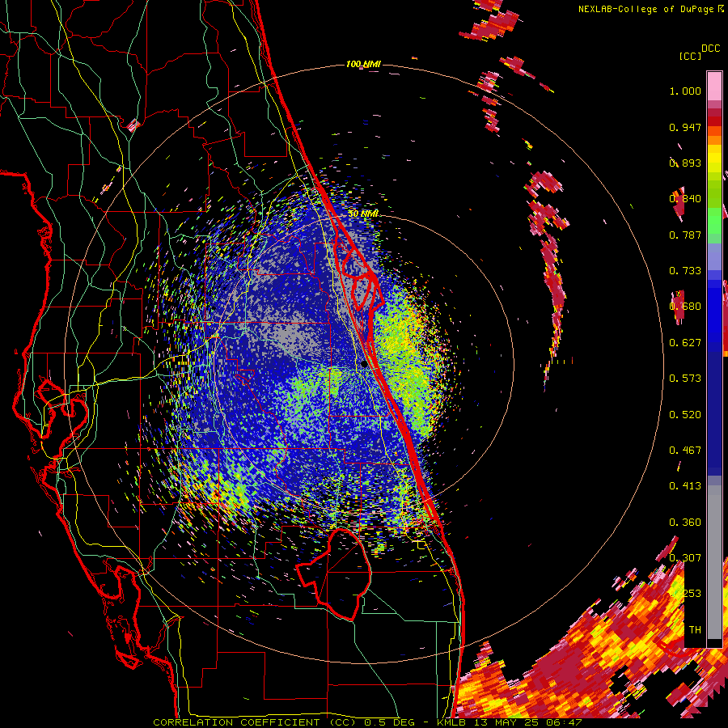
Task: Click the 0.520 scale value
Action: point(685,415)
